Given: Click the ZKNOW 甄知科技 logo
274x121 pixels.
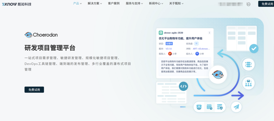Looking at the screenshot, I should point(17,4).
